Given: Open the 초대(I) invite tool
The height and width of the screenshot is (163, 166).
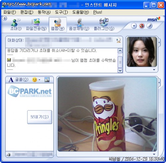Looking at the screenshot, I should click(16, 25).
